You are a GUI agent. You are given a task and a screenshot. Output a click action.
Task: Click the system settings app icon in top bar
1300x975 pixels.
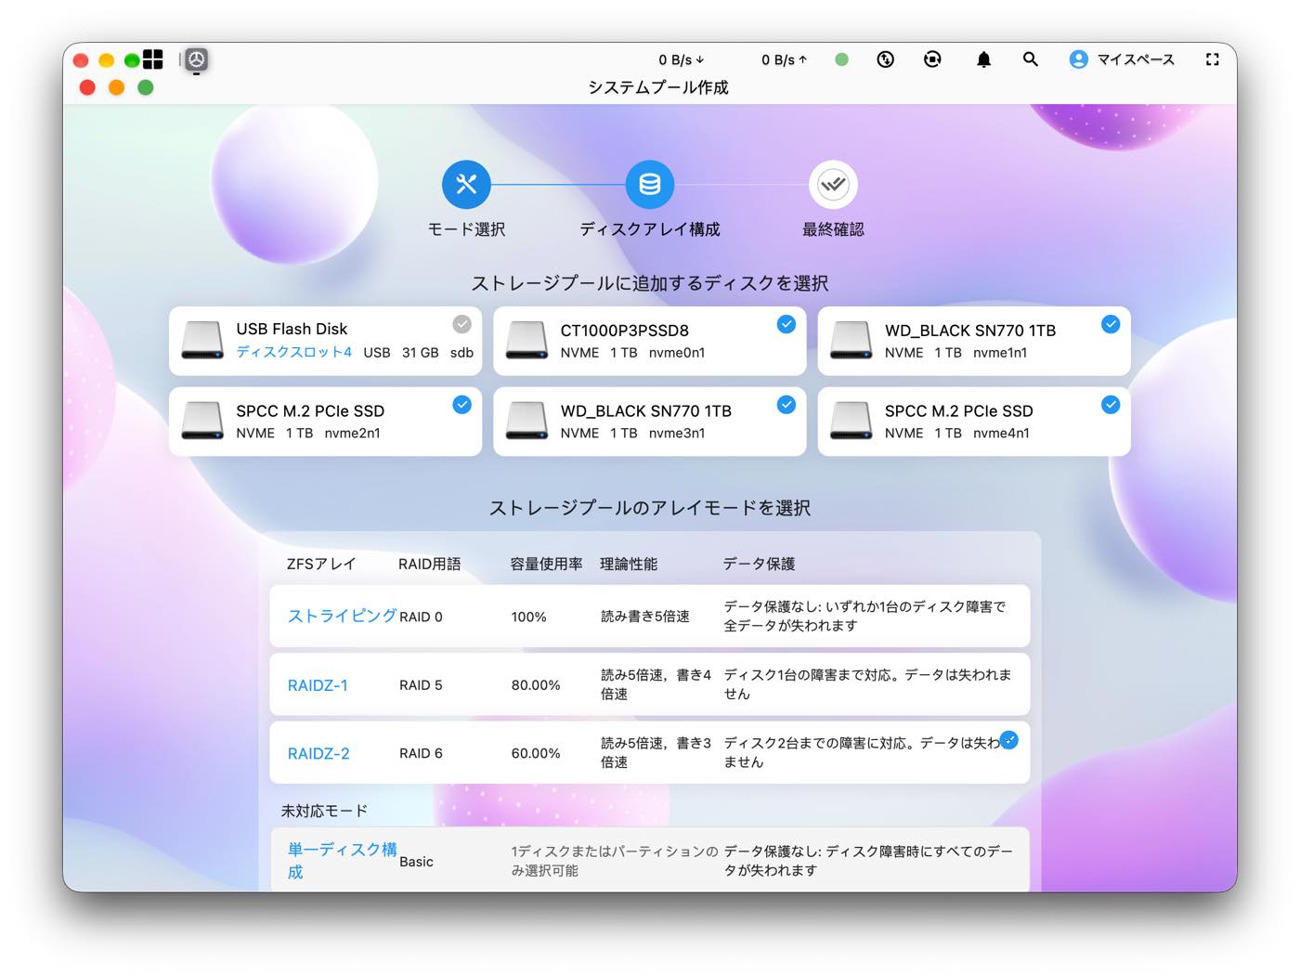click(x=196, y=60)
